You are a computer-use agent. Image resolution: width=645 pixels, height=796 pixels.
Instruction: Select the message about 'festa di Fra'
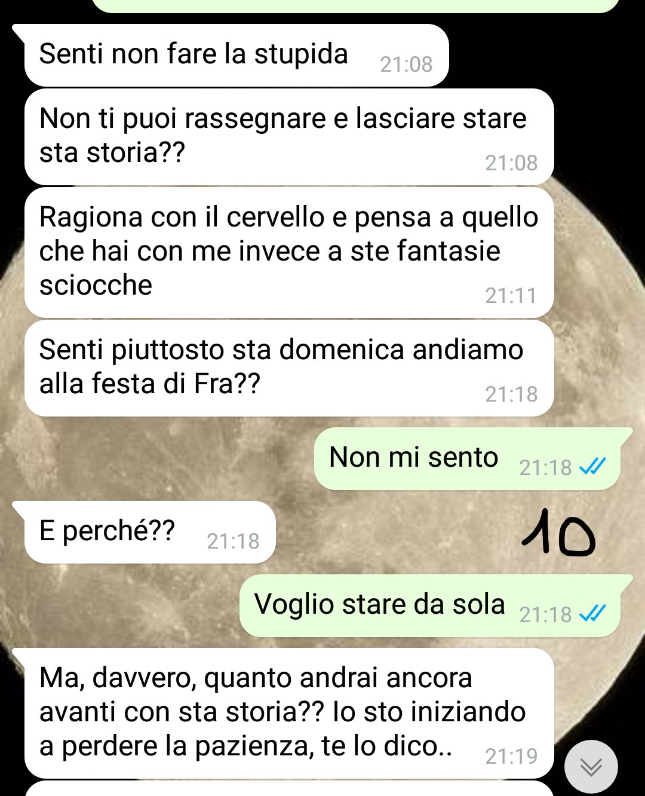point(289,368)
